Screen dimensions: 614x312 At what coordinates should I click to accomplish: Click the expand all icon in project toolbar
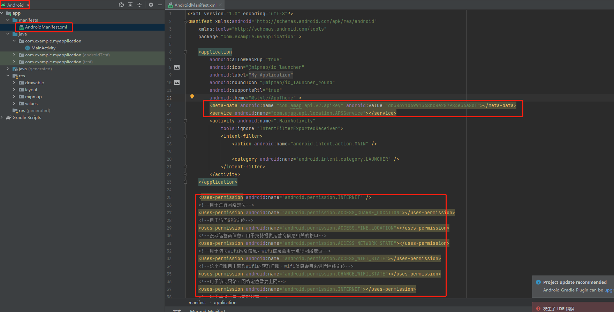130,5
